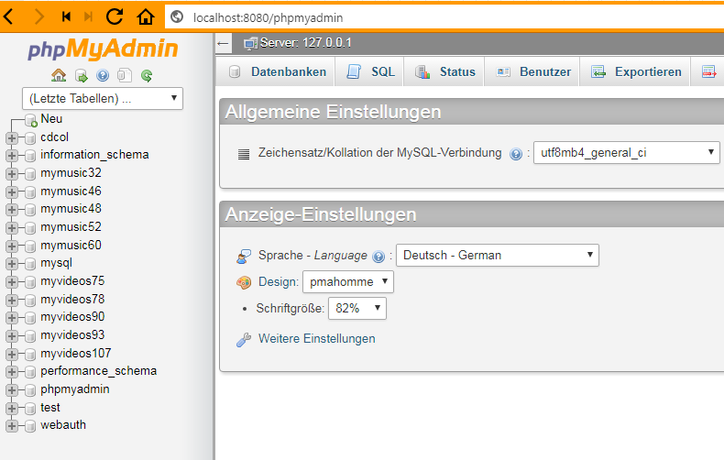Expand the mymusic32 database tree
724x460 pixels.
12,174
